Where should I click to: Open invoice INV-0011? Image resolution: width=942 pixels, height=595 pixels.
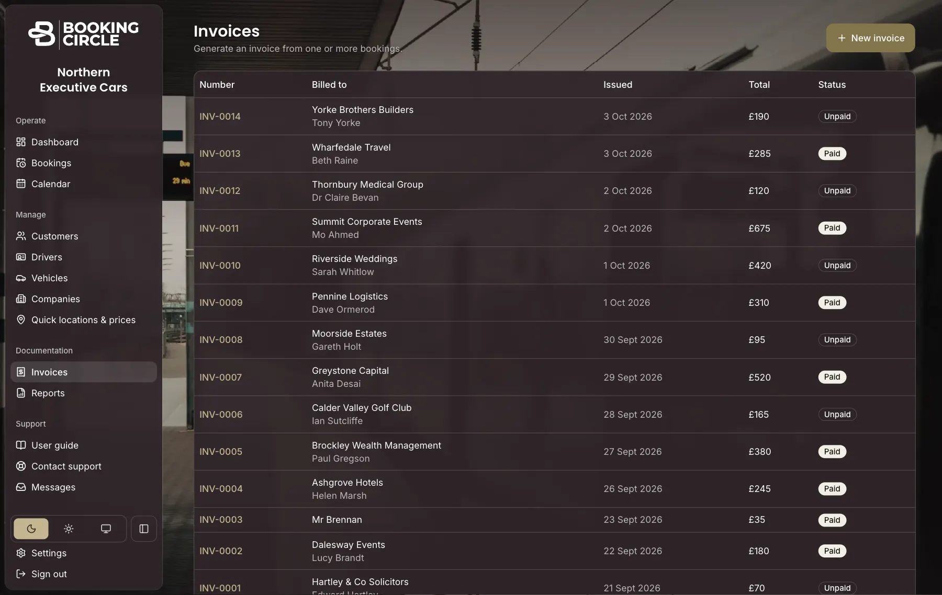(219, 228)
